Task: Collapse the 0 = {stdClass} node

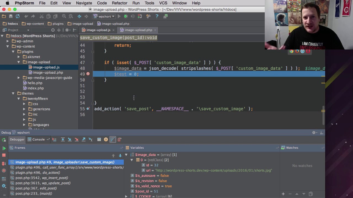Action: pyautogui.click(x=132, y=160)
